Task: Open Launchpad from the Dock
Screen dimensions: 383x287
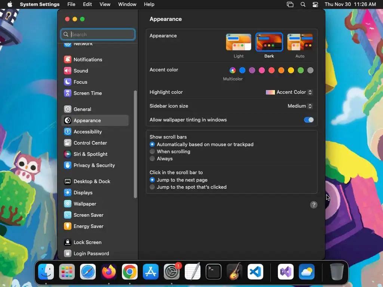Action: pos(67,272)
